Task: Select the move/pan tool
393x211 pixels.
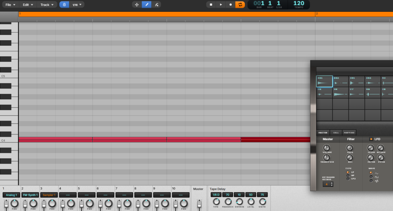Action: [x=137, y=5]
